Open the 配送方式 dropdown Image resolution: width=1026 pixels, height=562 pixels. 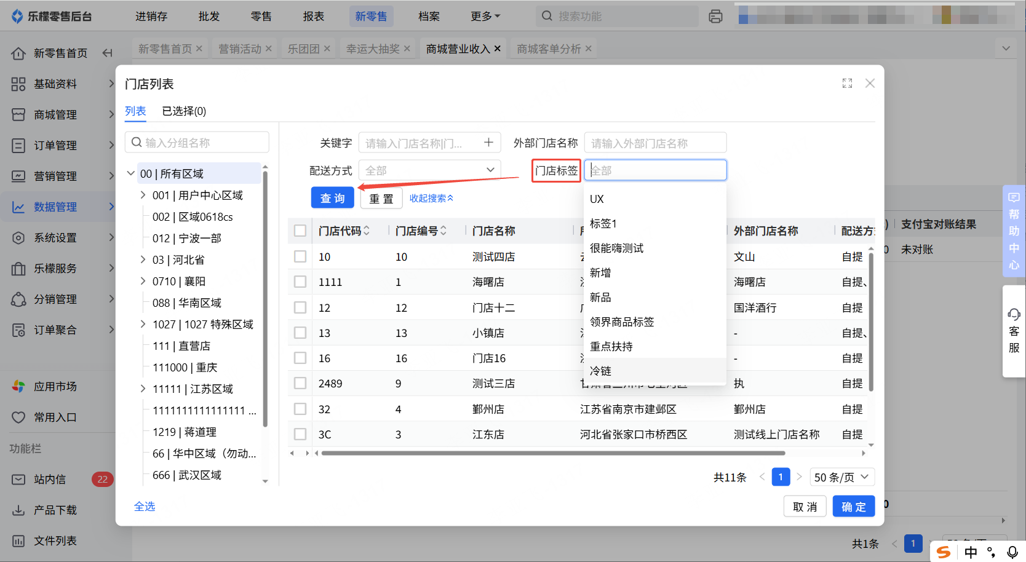pos(430,170)
